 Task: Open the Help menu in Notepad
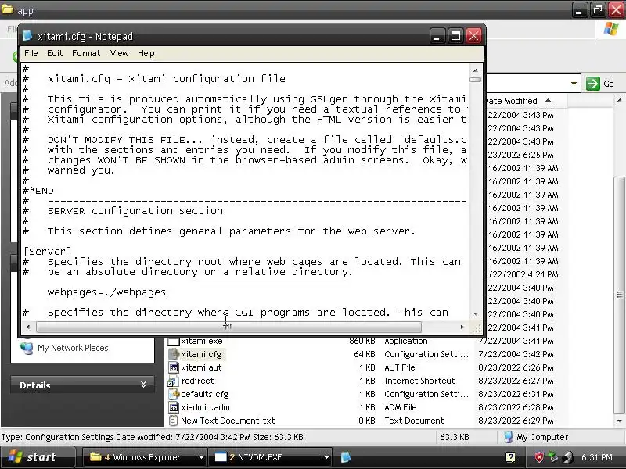(146, 53)
